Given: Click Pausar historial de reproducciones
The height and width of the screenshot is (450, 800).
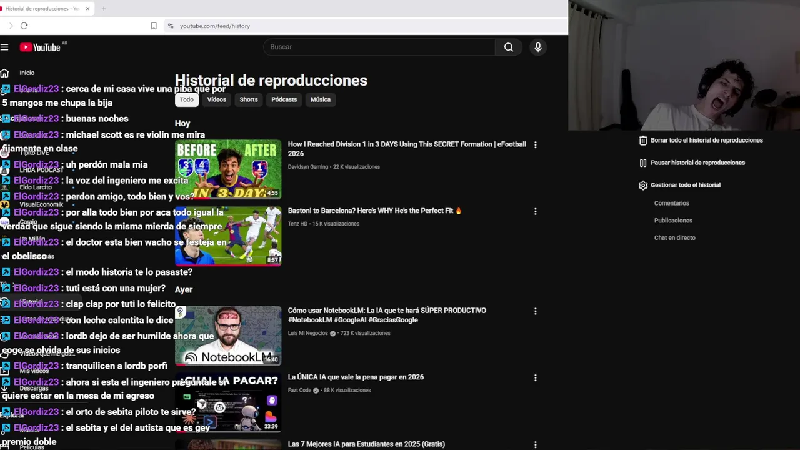Looking at the screenshot, I should (x=697, y=162).
